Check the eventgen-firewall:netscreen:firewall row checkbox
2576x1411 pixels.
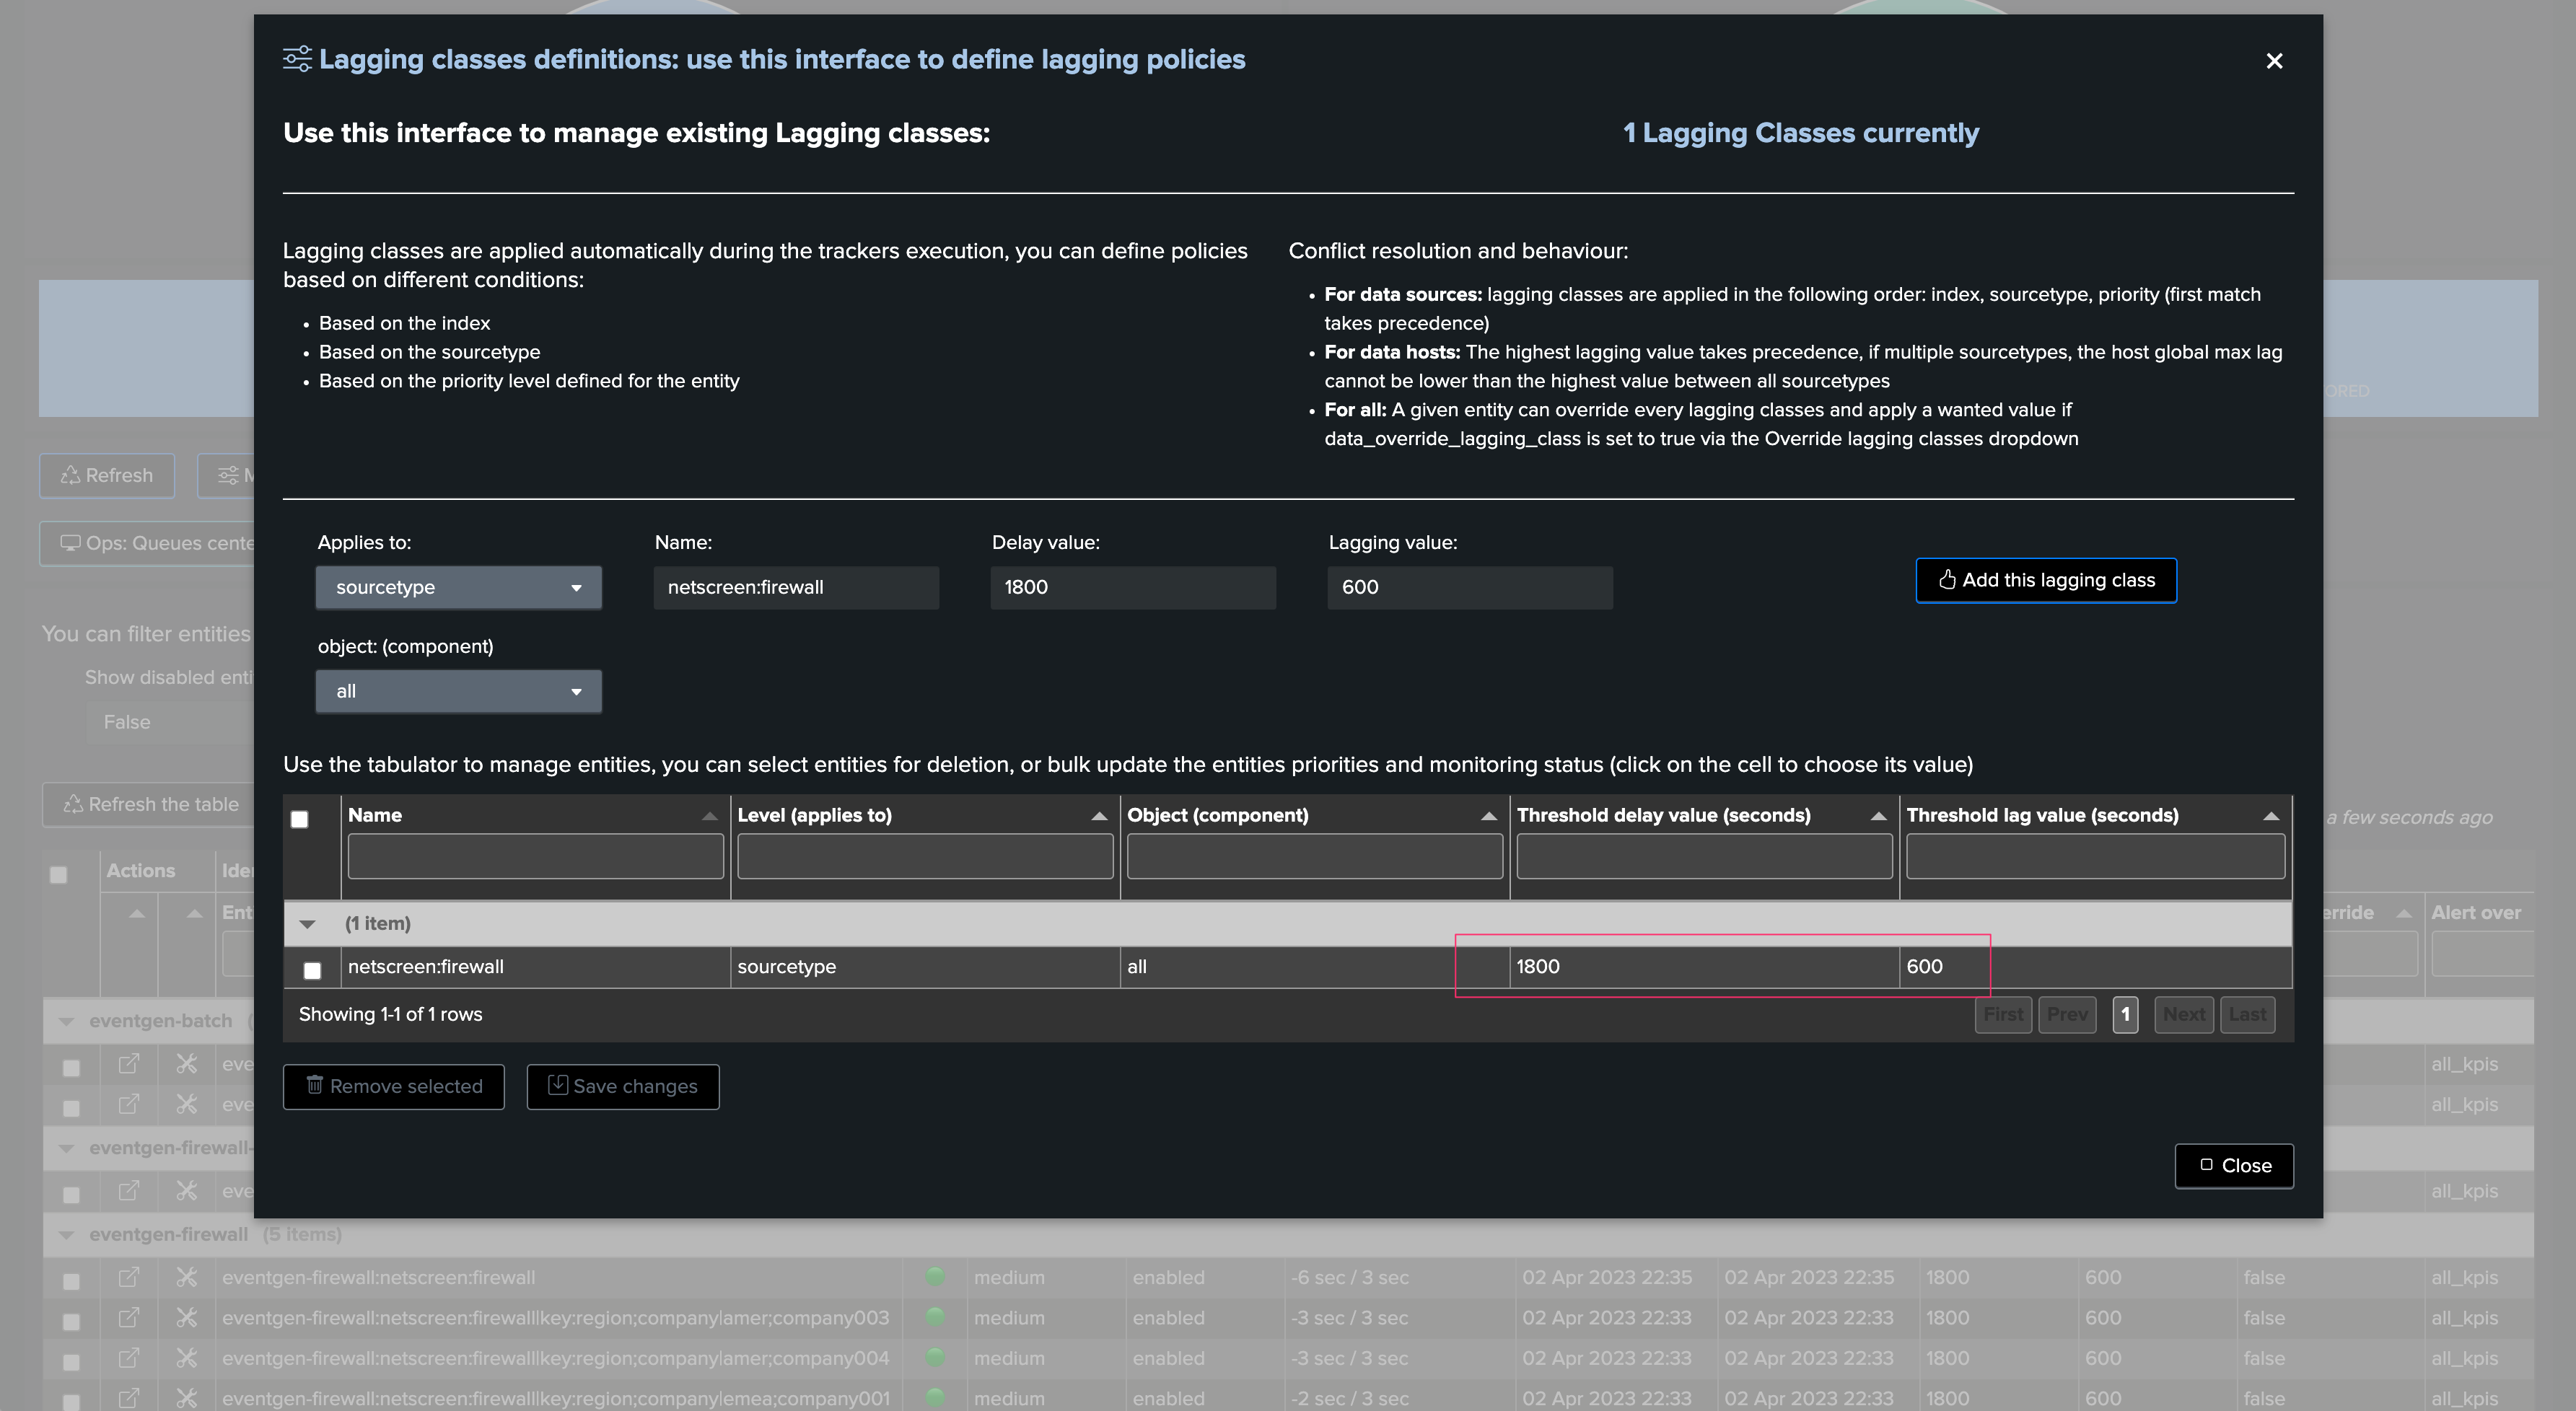[x=71, y=1281]
